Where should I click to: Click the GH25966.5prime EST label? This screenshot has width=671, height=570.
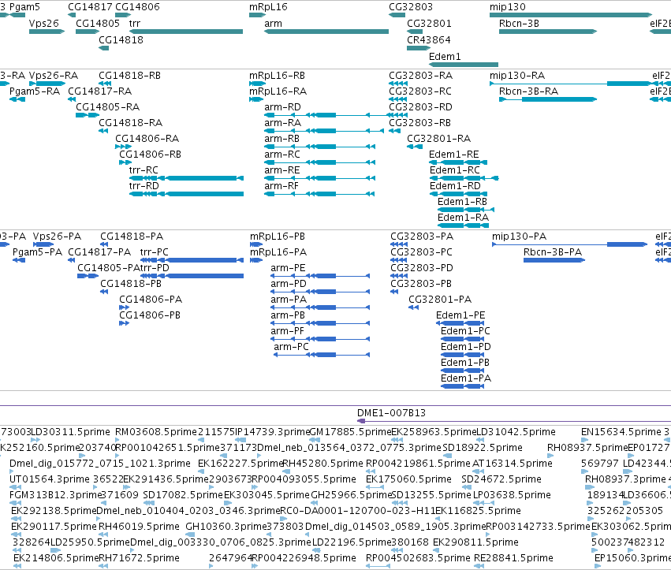(x=352, y=495)
